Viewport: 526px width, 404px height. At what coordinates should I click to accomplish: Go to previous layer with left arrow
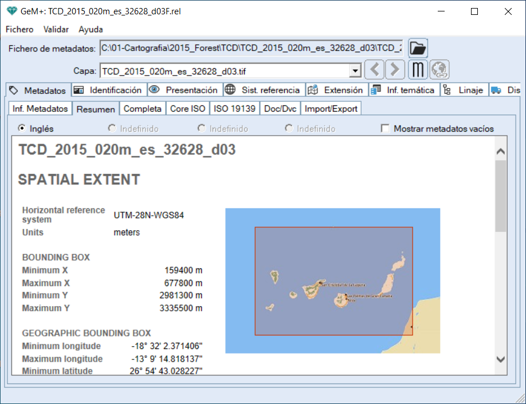pyautogui.click(x=374, y=70)
